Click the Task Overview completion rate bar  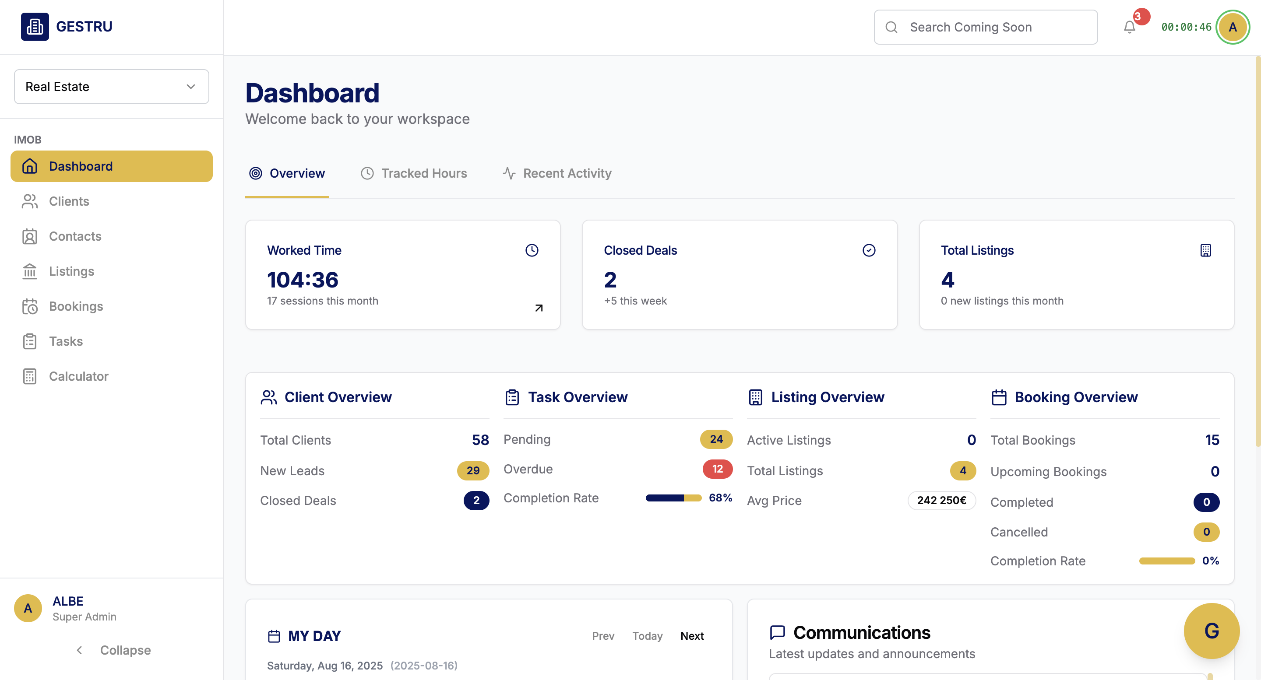(x=673, y=498)
